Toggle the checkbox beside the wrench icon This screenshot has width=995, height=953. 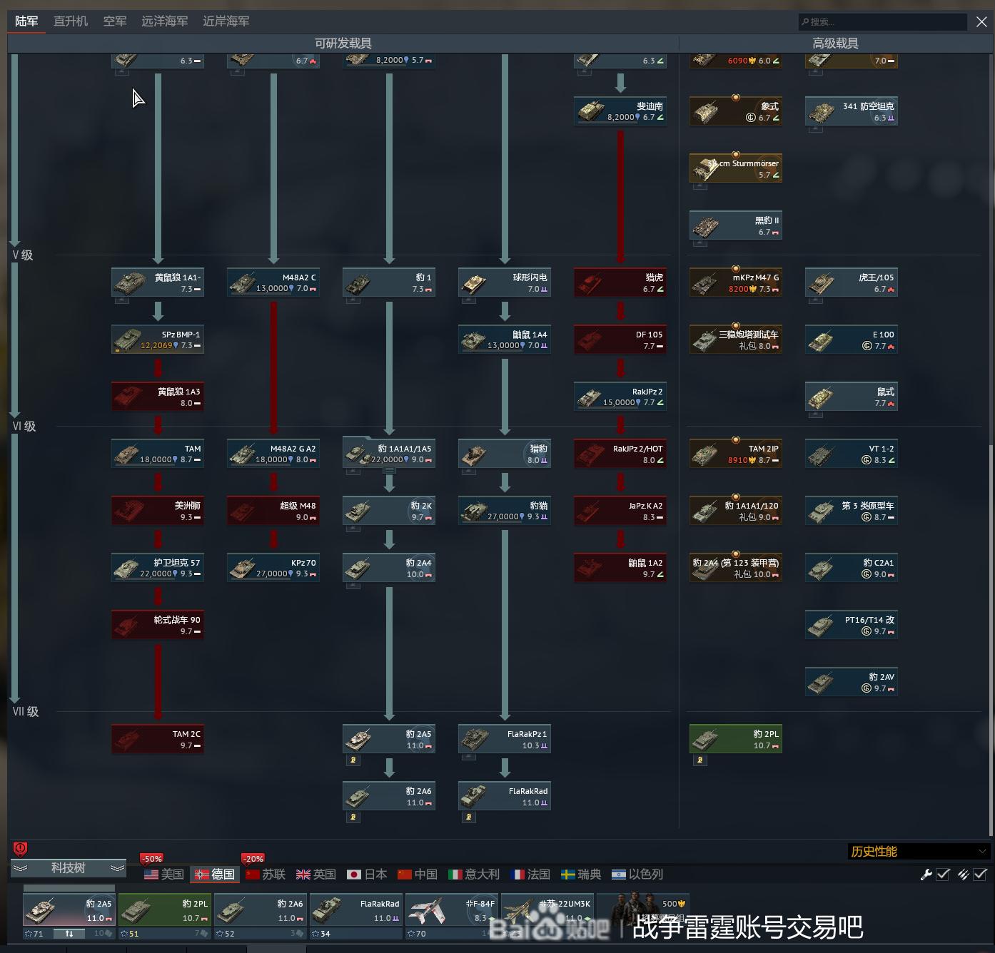point(943,875)
